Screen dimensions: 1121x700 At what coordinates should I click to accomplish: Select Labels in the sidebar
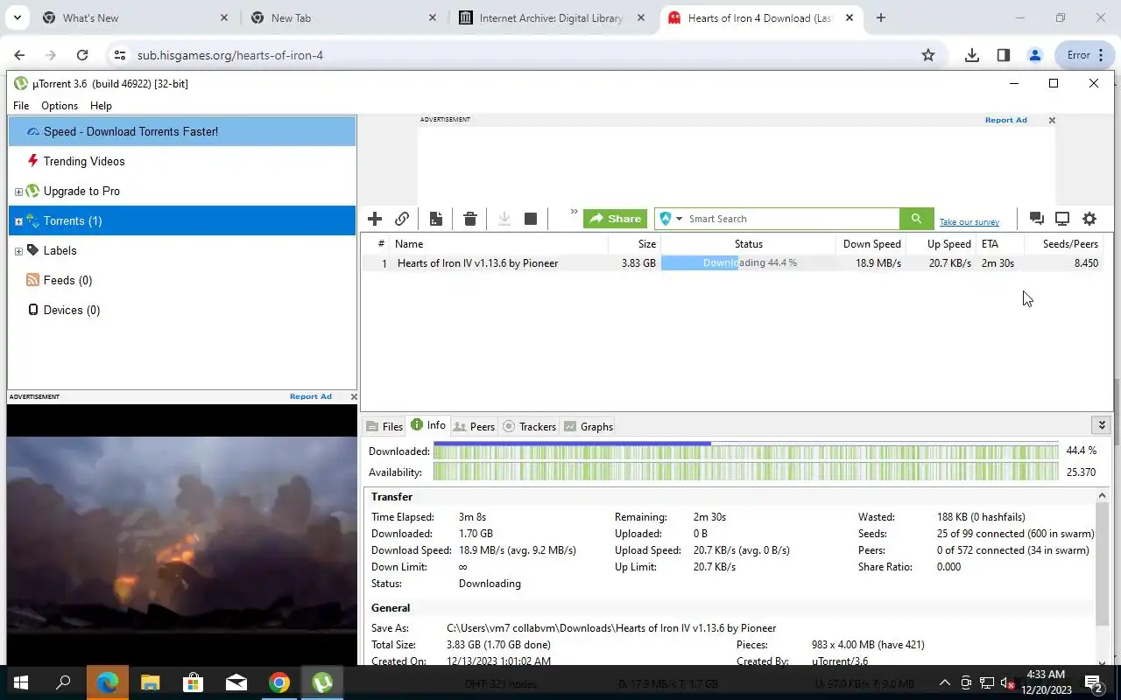tap(182, 250)
